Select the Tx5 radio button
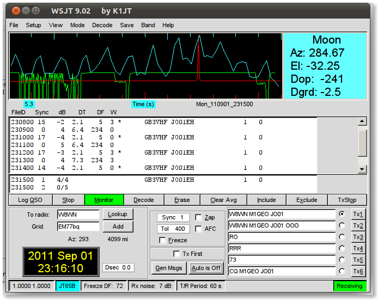 pyautogui.click(x=342, y=260)
